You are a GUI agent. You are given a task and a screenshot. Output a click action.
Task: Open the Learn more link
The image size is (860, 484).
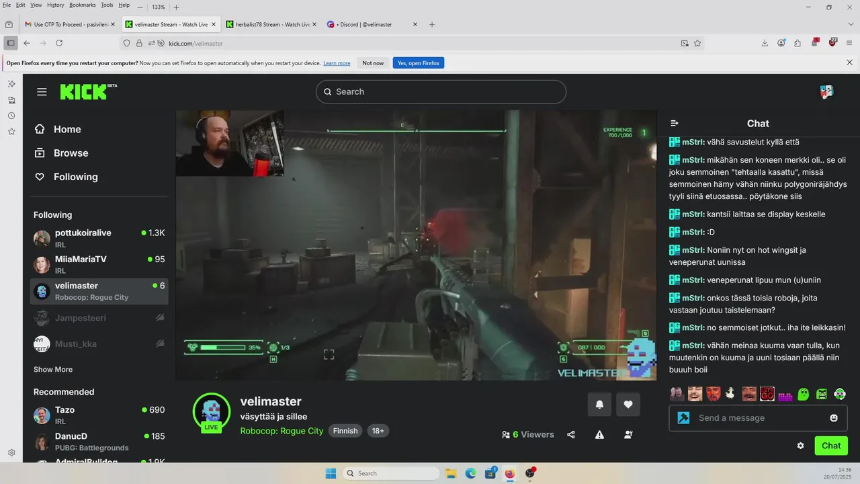click(x=337, y=63)
